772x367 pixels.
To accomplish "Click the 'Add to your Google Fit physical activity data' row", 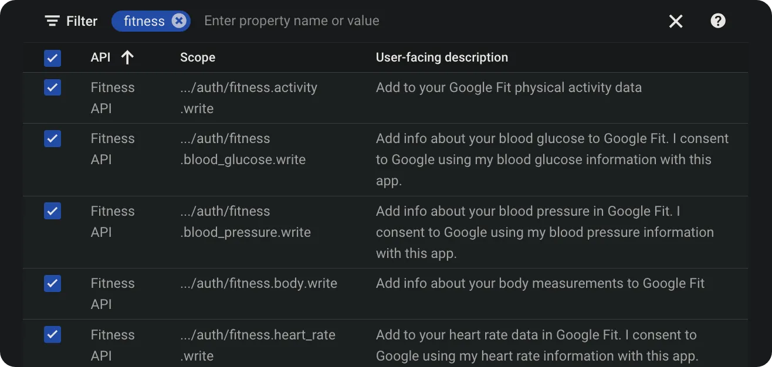I will coord(385,98).
